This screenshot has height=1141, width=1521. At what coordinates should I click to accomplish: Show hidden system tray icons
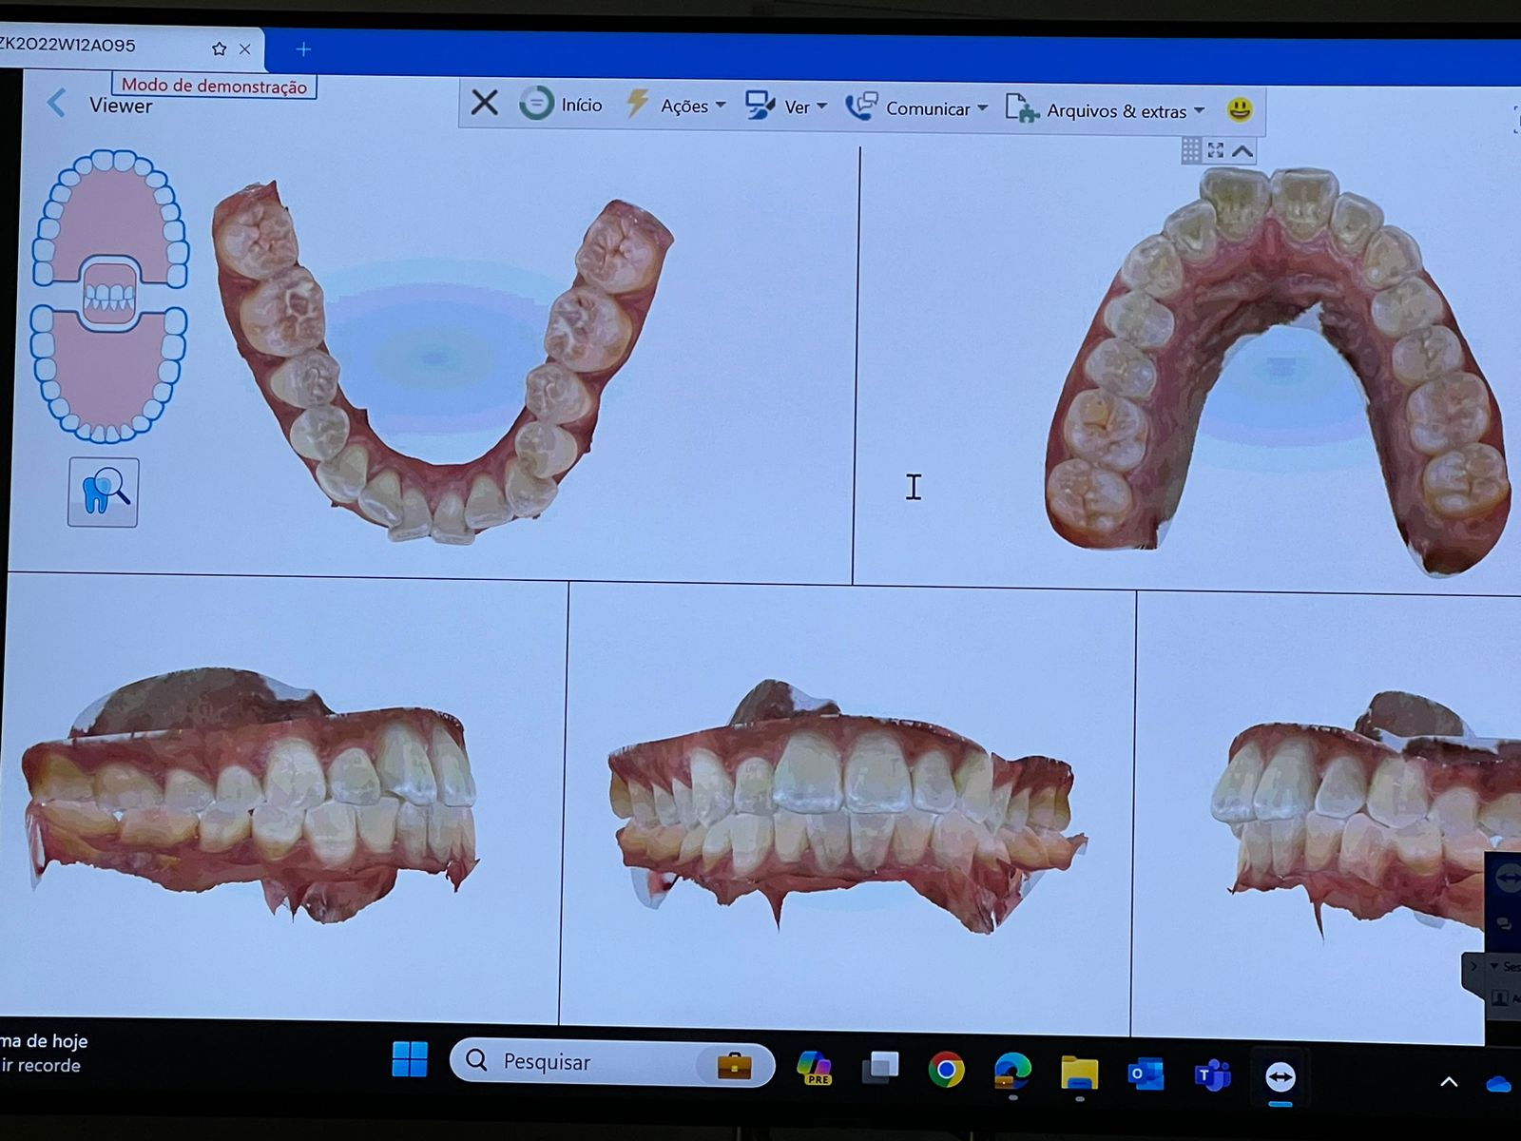tap(1449, 1082)
